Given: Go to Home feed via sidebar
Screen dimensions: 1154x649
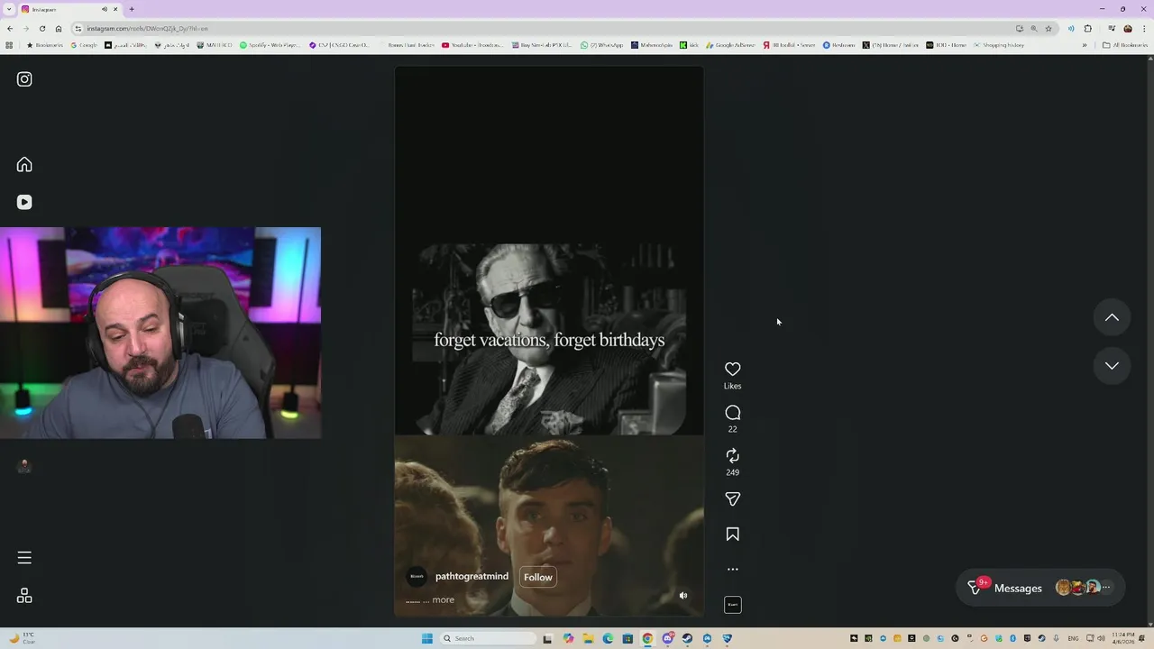Looking at the screenshot, I should 24,164.
